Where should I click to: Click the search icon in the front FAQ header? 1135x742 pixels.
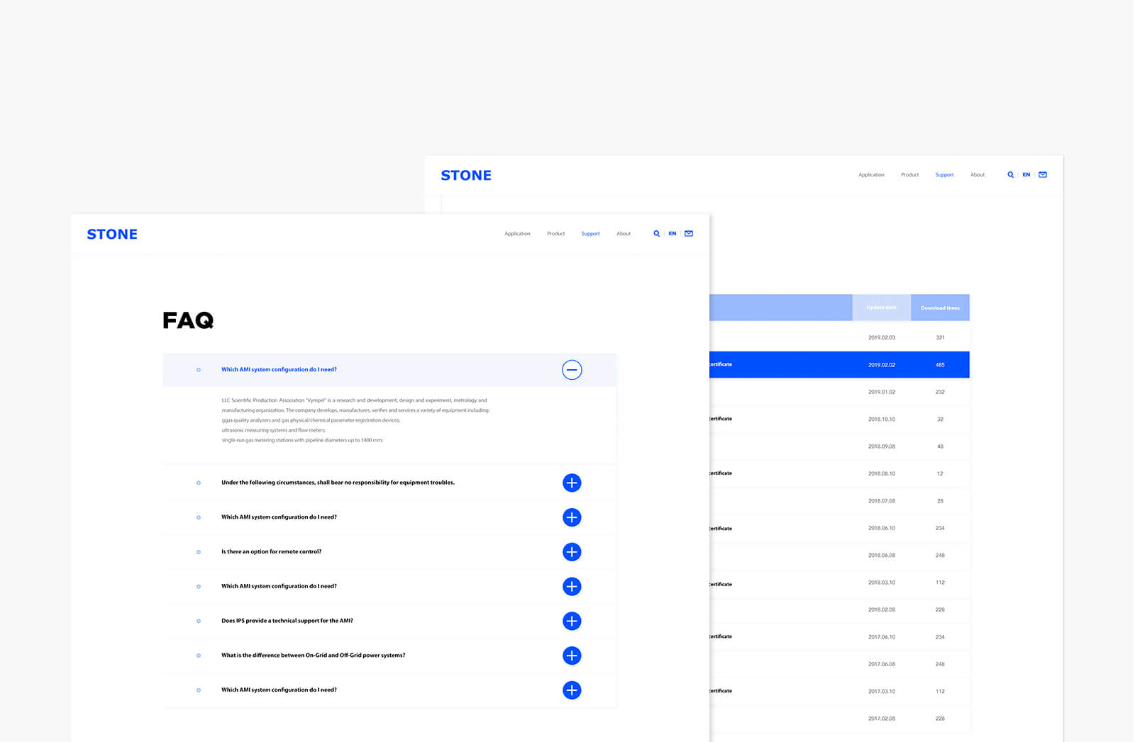tap(656, 234)
